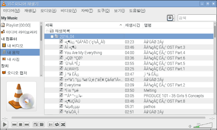The height and width of the screenshot is (130, 217).
Task: Open the 자막(T) menu
Action: pyautogui.click(x=87, y=10)
